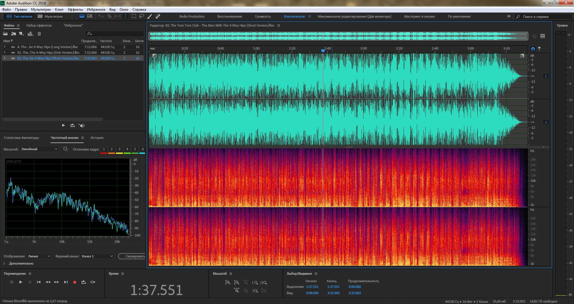Select the Radio Production workspace
574x304 pixels.
click(192, 16)
